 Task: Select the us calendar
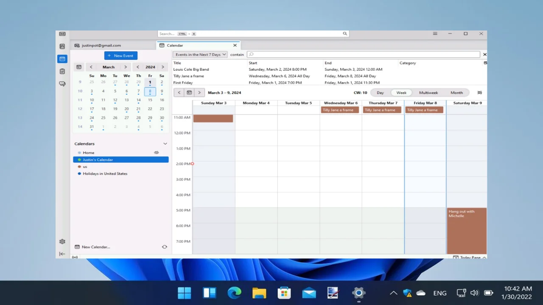click(x=121, y=166)
